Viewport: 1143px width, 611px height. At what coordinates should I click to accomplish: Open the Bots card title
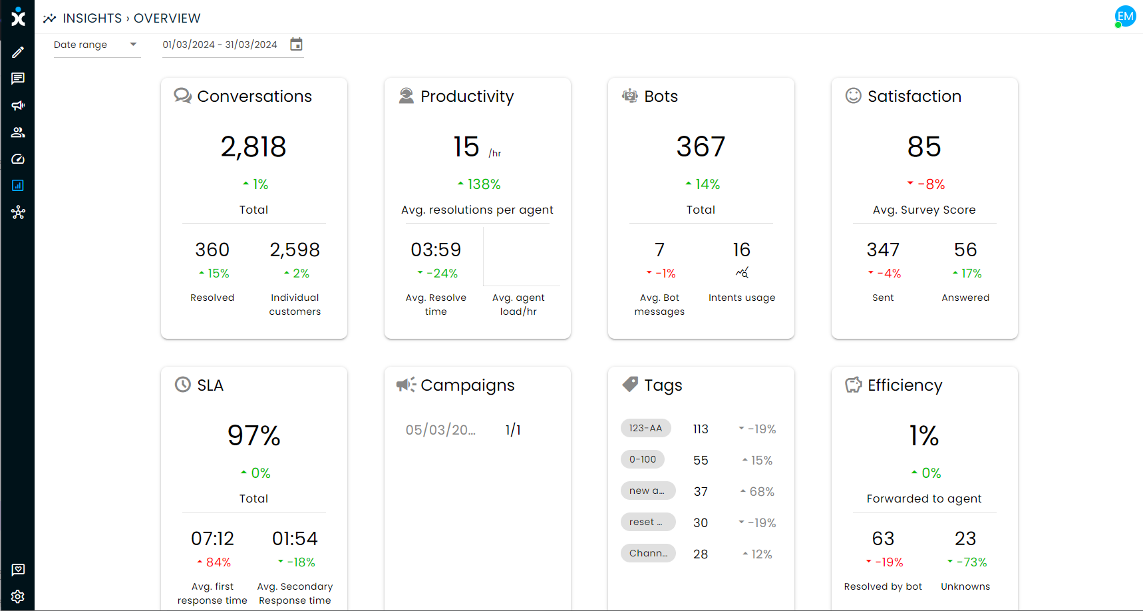click(661, 96)
